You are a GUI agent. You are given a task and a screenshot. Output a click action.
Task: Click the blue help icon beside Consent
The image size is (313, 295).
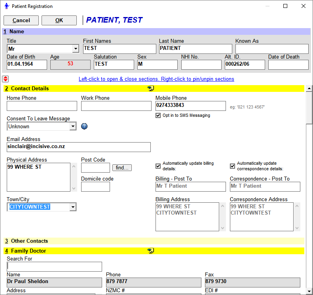(84, 126)
